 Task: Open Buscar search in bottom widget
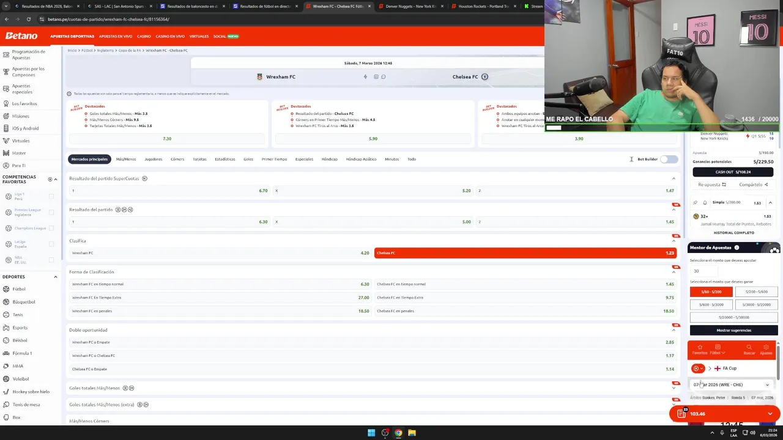tap(749, 350)
